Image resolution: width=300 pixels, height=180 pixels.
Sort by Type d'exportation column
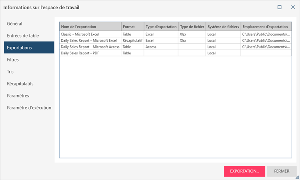click(x=161, y=27)
